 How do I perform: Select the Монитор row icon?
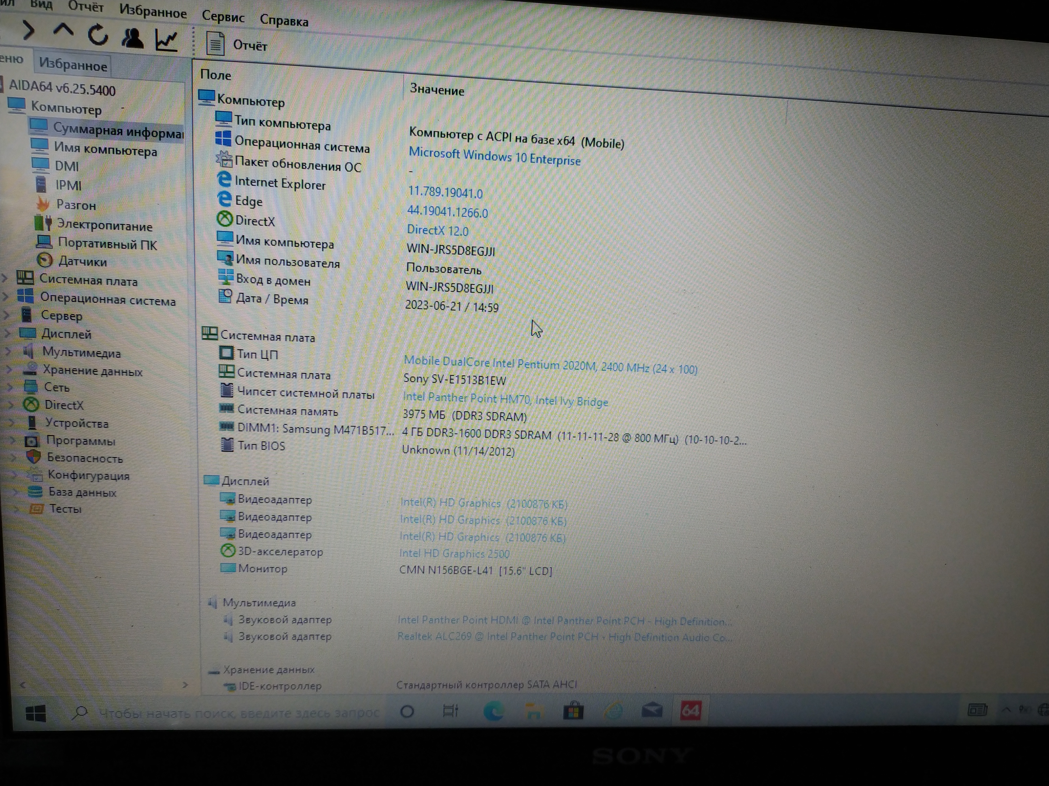tap(228, 567)
